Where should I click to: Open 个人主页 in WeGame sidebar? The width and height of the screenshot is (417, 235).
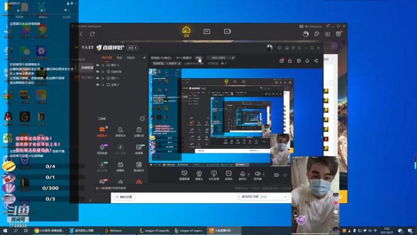(87, 48)
